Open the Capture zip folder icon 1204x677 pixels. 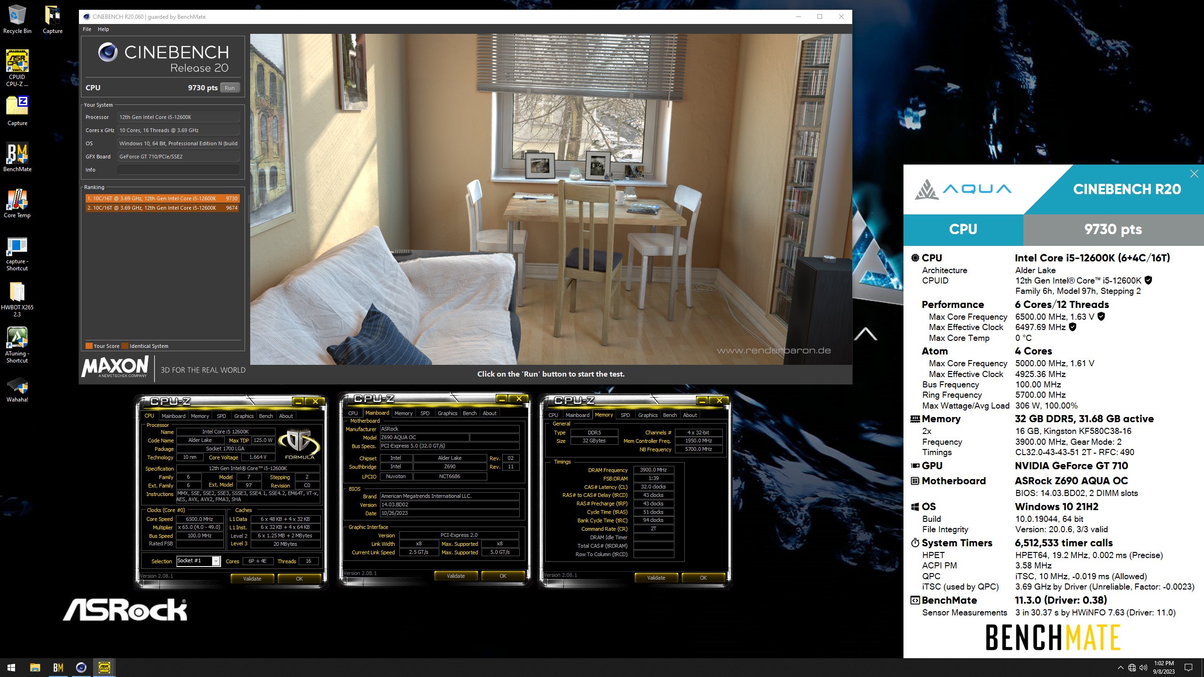point(17,111)
